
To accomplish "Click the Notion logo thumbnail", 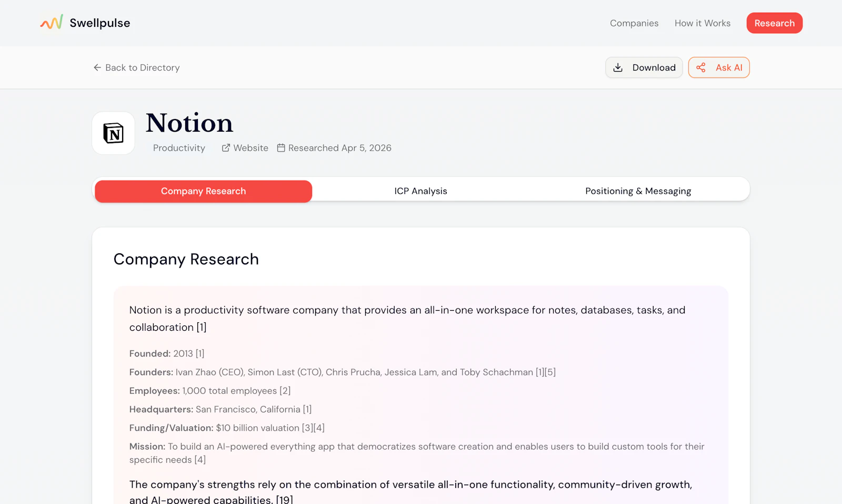I will pos(114,133).
